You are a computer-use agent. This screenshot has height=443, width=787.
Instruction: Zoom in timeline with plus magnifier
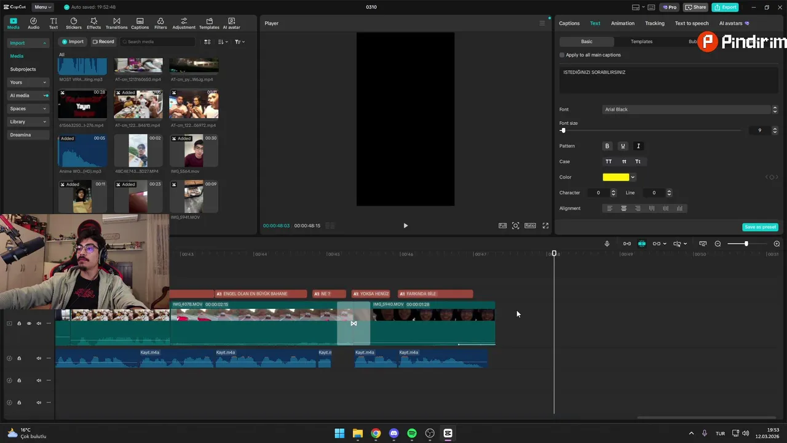777,244
